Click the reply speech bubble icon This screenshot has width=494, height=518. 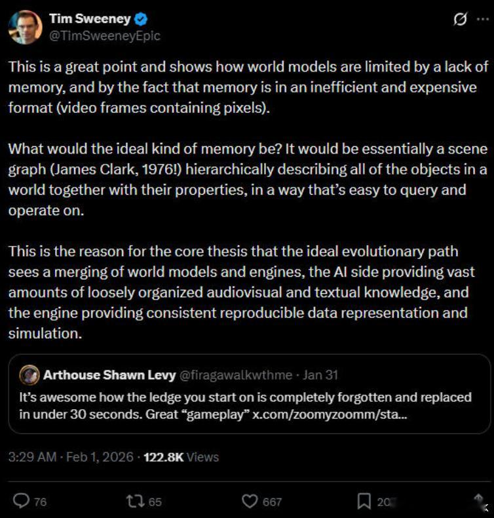pos(22,501)
